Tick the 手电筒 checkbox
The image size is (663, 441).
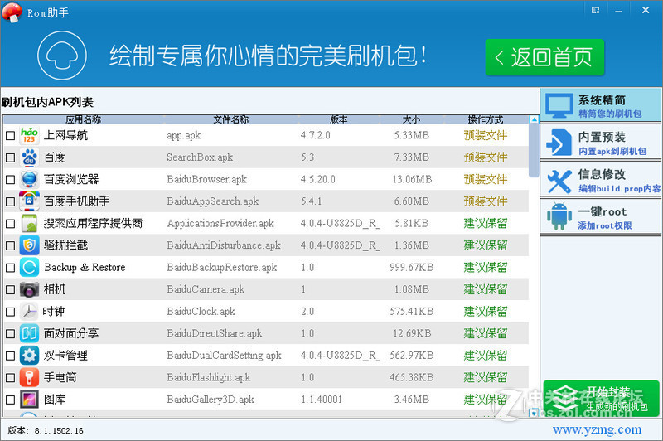click(x=10, y=377)
